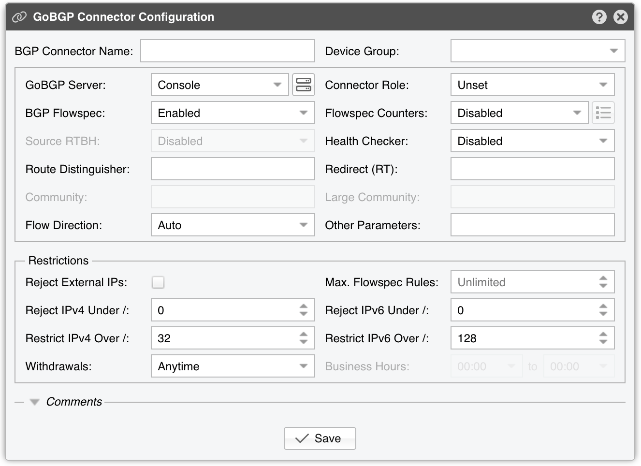Expand the Comments section
Screen dimensions: 641x466
point(34,402)
